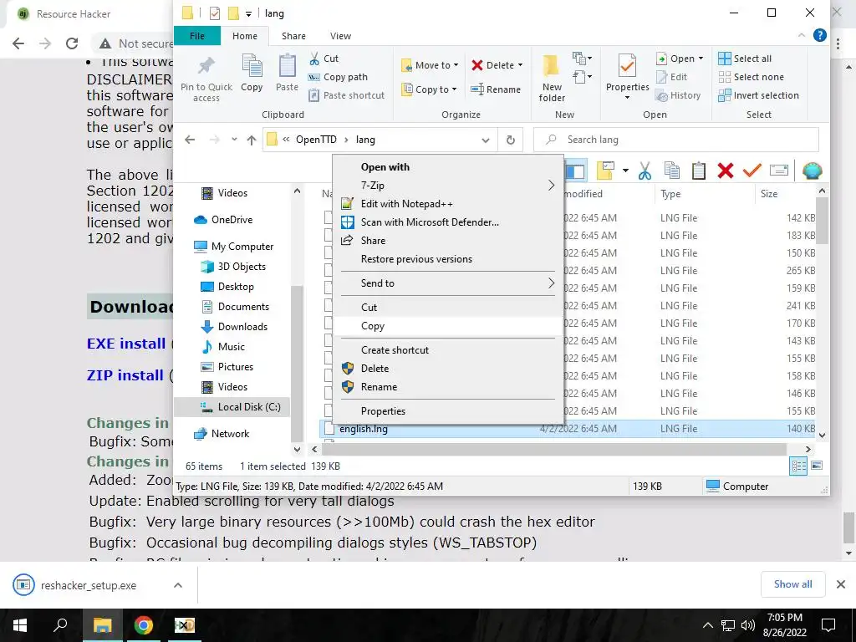Click Show all downloads button
Image resolution: width=856 pixels, height=642 pixels.
(x=792, y=584)
